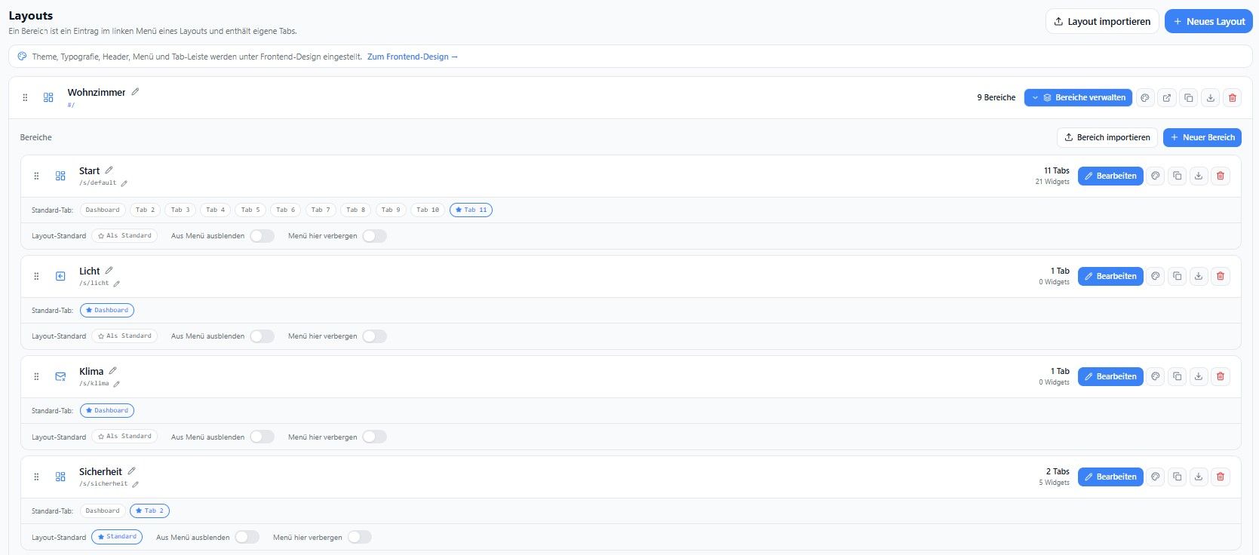This screenshot has width=1259, height=555.
Task: Delete the Wohnzimmer layout with trash icon
Action: [1233, 97]
